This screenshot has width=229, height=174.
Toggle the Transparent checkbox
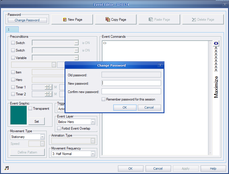(x=30, y=109)
